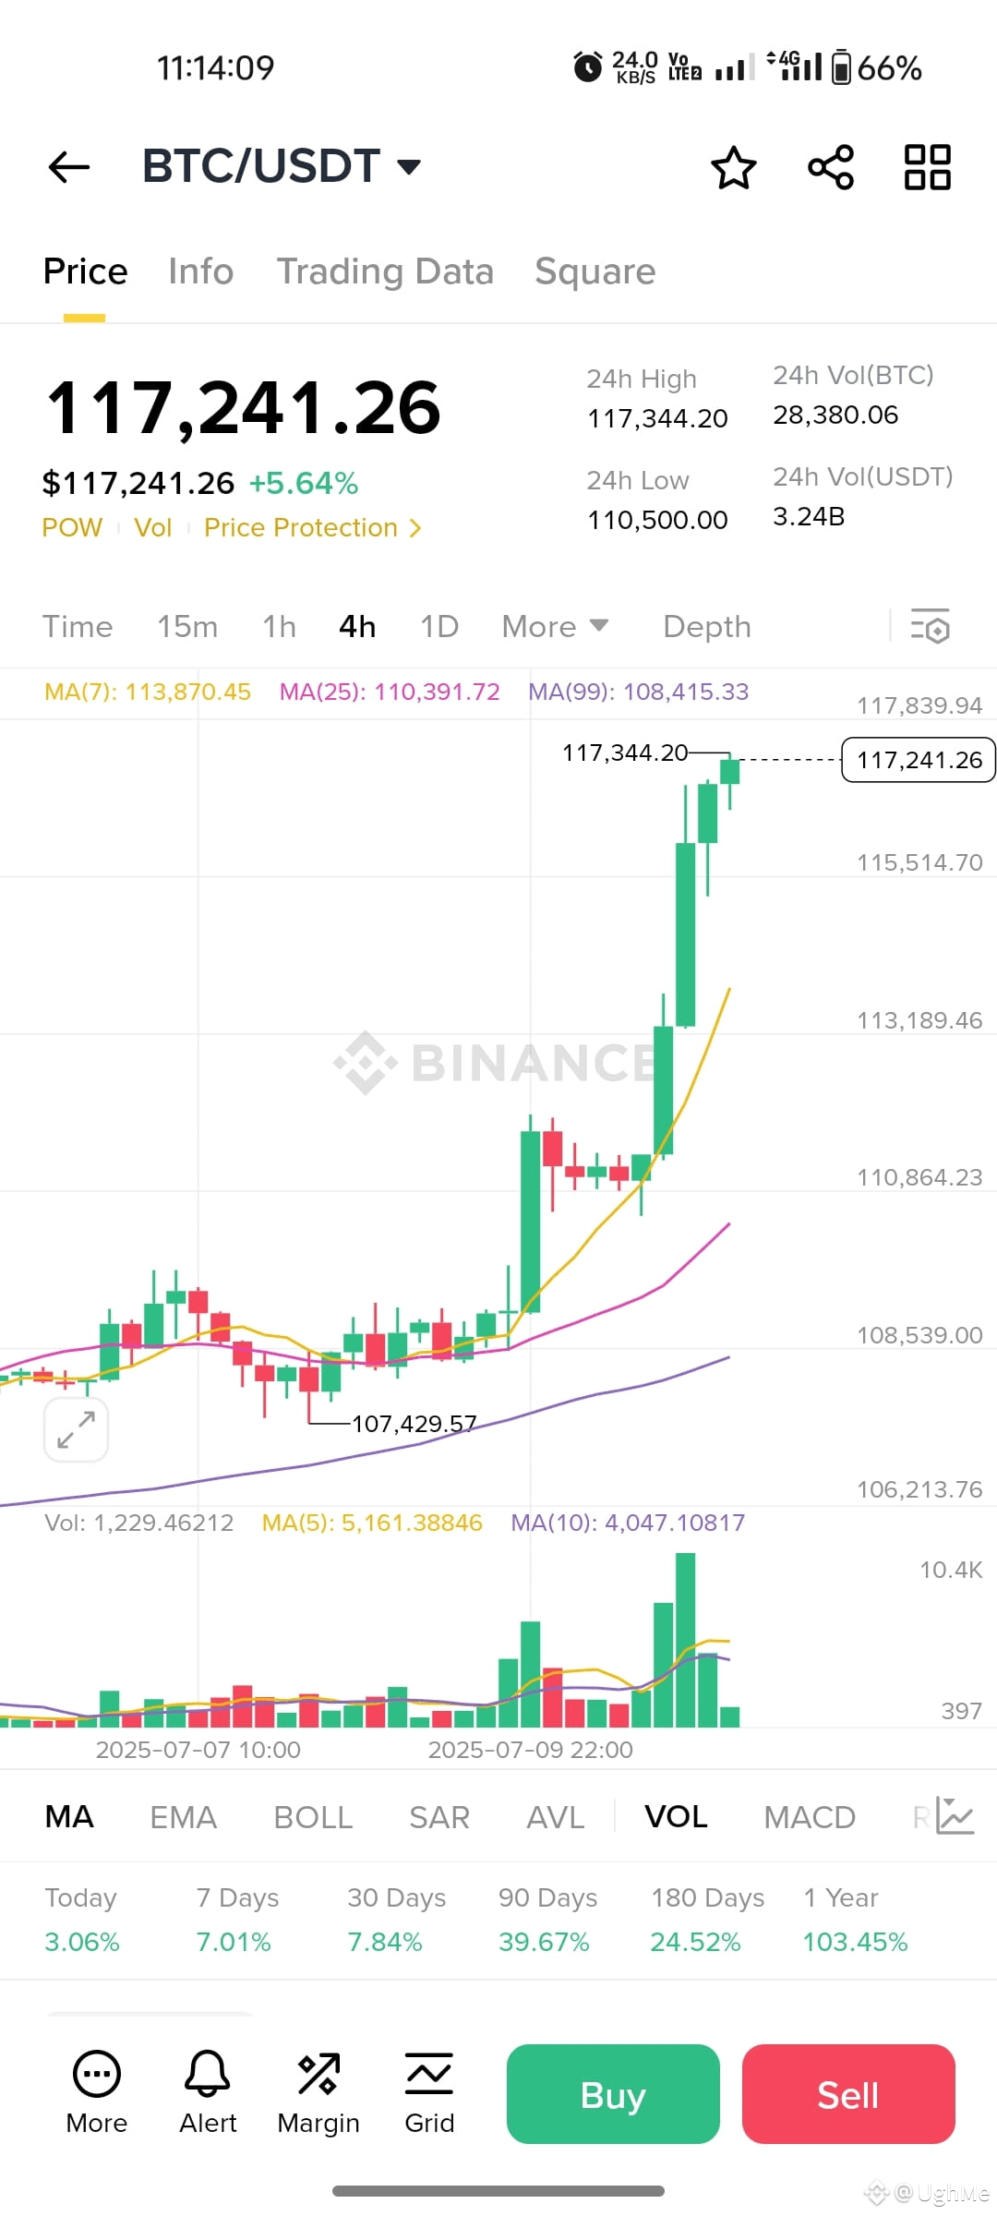997x2216 pixels.
Task: Toggle the EMA main indicator
Action: (x=183, y=1816)
